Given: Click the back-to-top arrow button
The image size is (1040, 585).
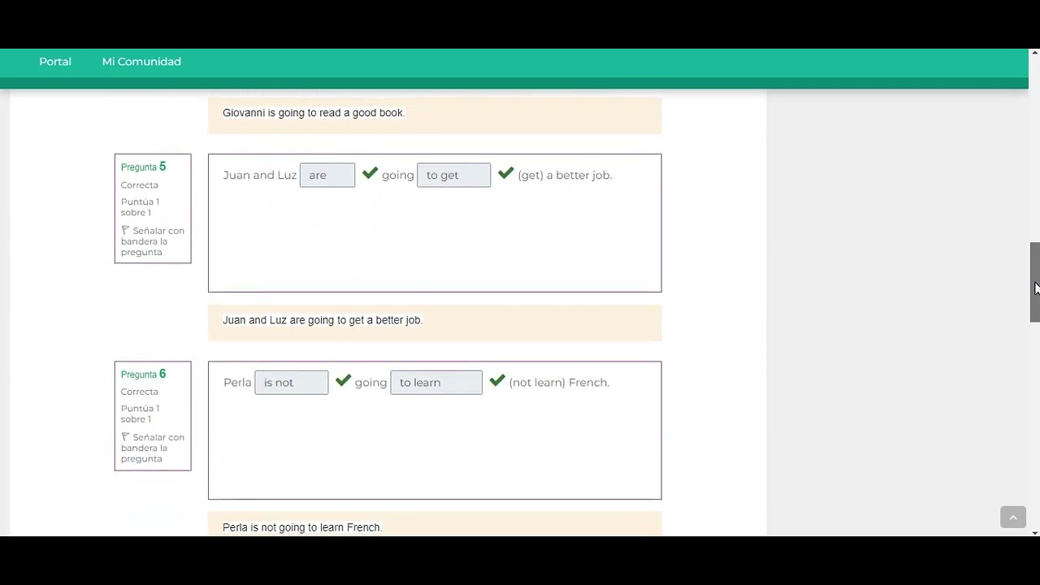Looking at the screenshot, I should coord(1013,517).
